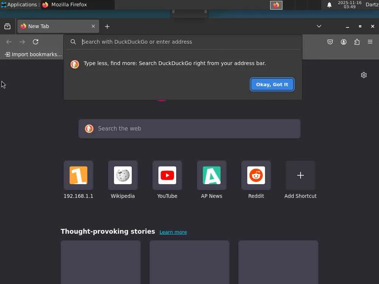Open the new tab personalize gear icon
Viewport: 379px width, 284px height.
[x=364, y=75]
